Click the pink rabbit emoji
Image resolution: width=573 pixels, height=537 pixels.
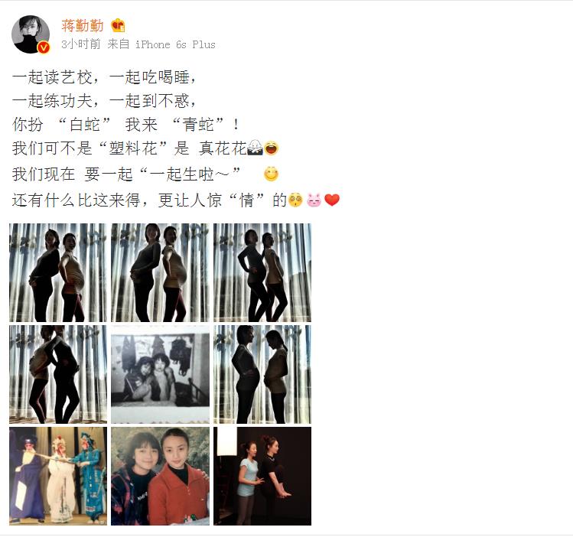coord(314,200)
